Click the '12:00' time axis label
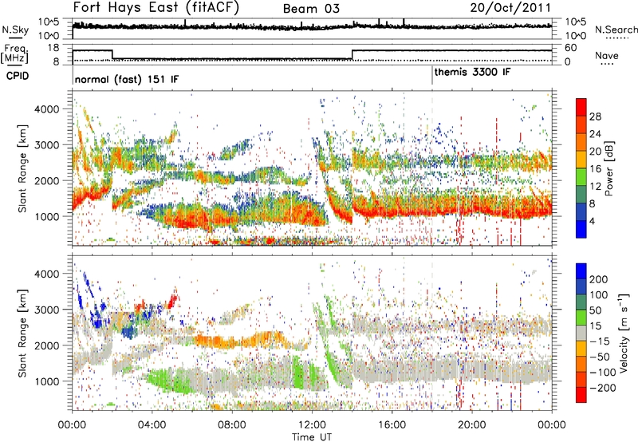This screenshot has height=442, width=638. [312, 425]
